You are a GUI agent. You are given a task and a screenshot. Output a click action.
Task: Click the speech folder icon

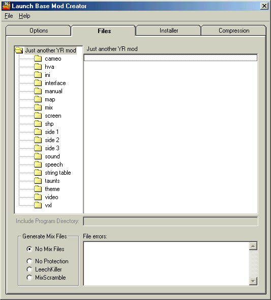tap(38, 165)
